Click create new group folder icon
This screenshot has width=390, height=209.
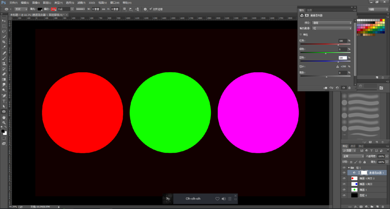click(372, 207)
